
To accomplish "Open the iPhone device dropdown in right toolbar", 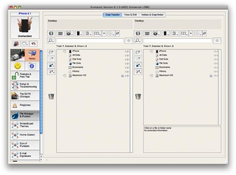I will [166, 33].
